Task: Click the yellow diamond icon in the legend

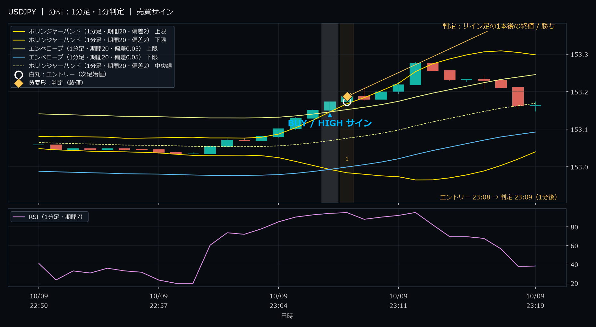Action: (19, 83)
